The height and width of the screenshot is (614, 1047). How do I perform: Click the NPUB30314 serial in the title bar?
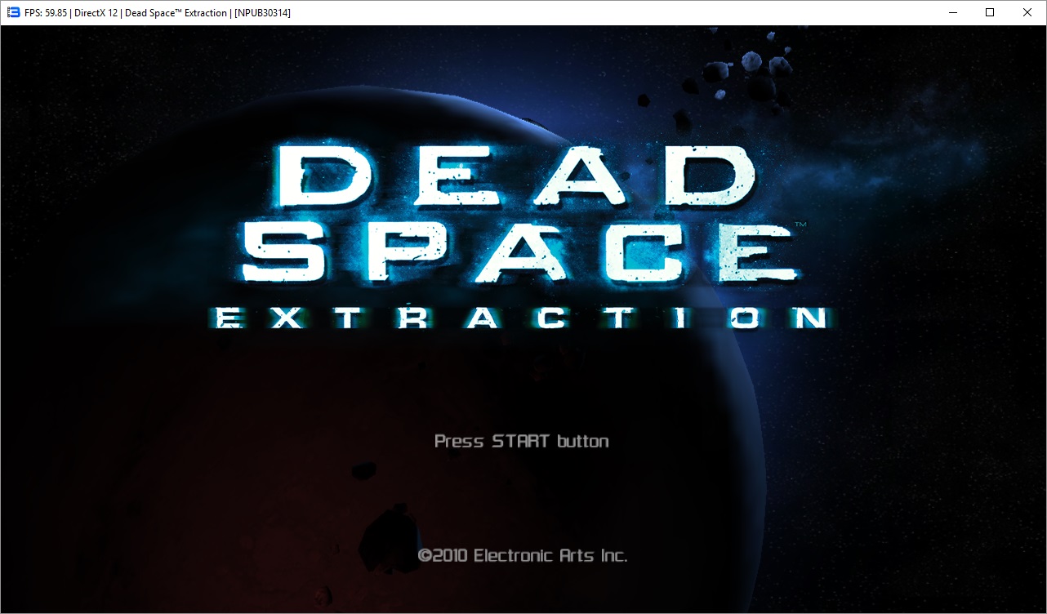(261, 12)
